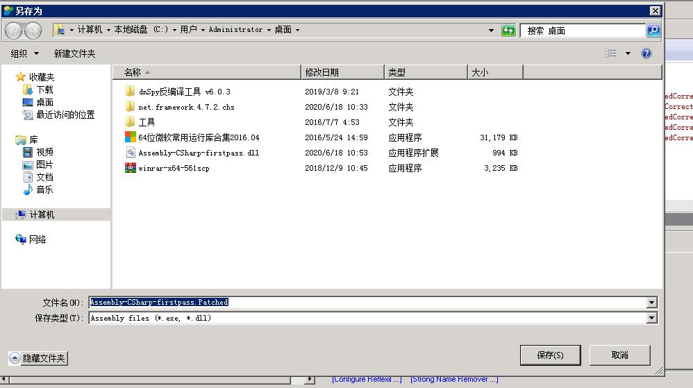
Task: Select 计算机 in the navigation pane
Action: [42, 215]
